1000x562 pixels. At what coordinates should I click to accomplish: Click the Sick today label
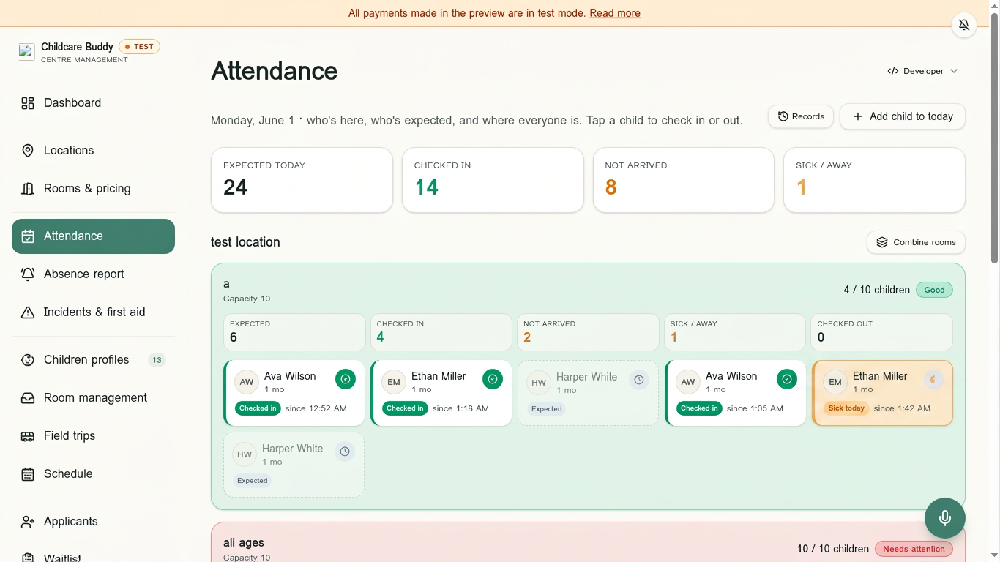click(846, 408)
